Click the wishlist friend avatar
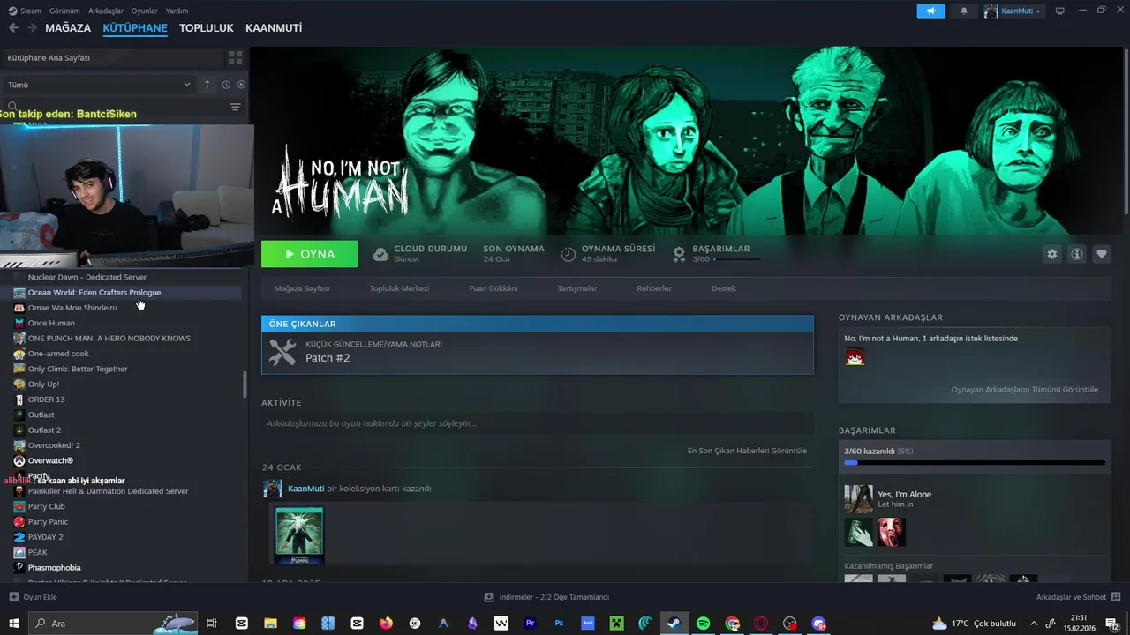The image size is (1130, 635). click(x=855, y=356)
